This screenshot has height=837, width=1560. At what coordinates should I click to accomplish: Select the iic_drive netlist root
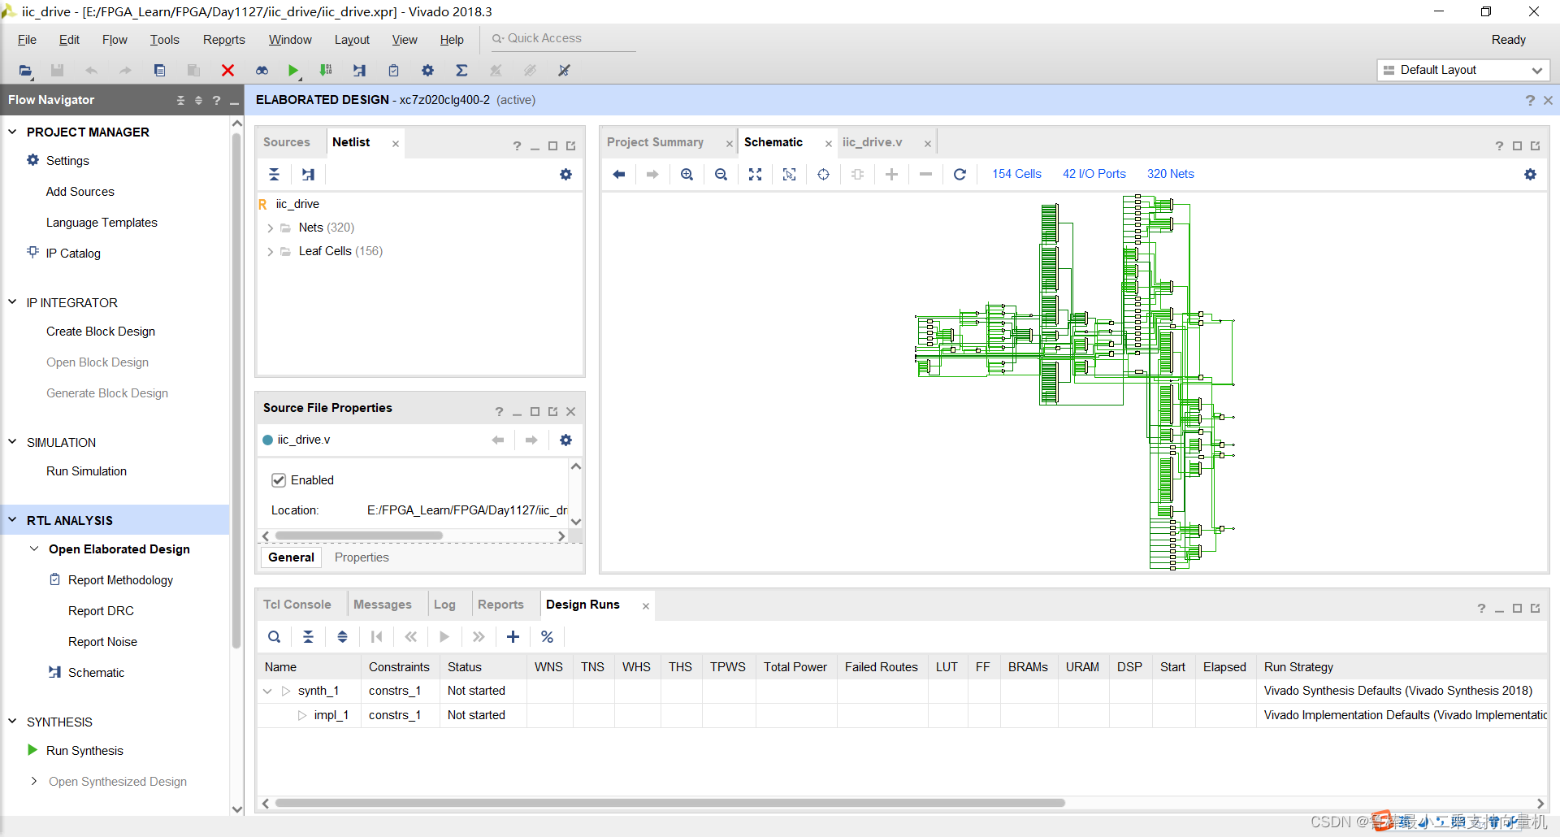pyautogui.click(x=297, y=204)
